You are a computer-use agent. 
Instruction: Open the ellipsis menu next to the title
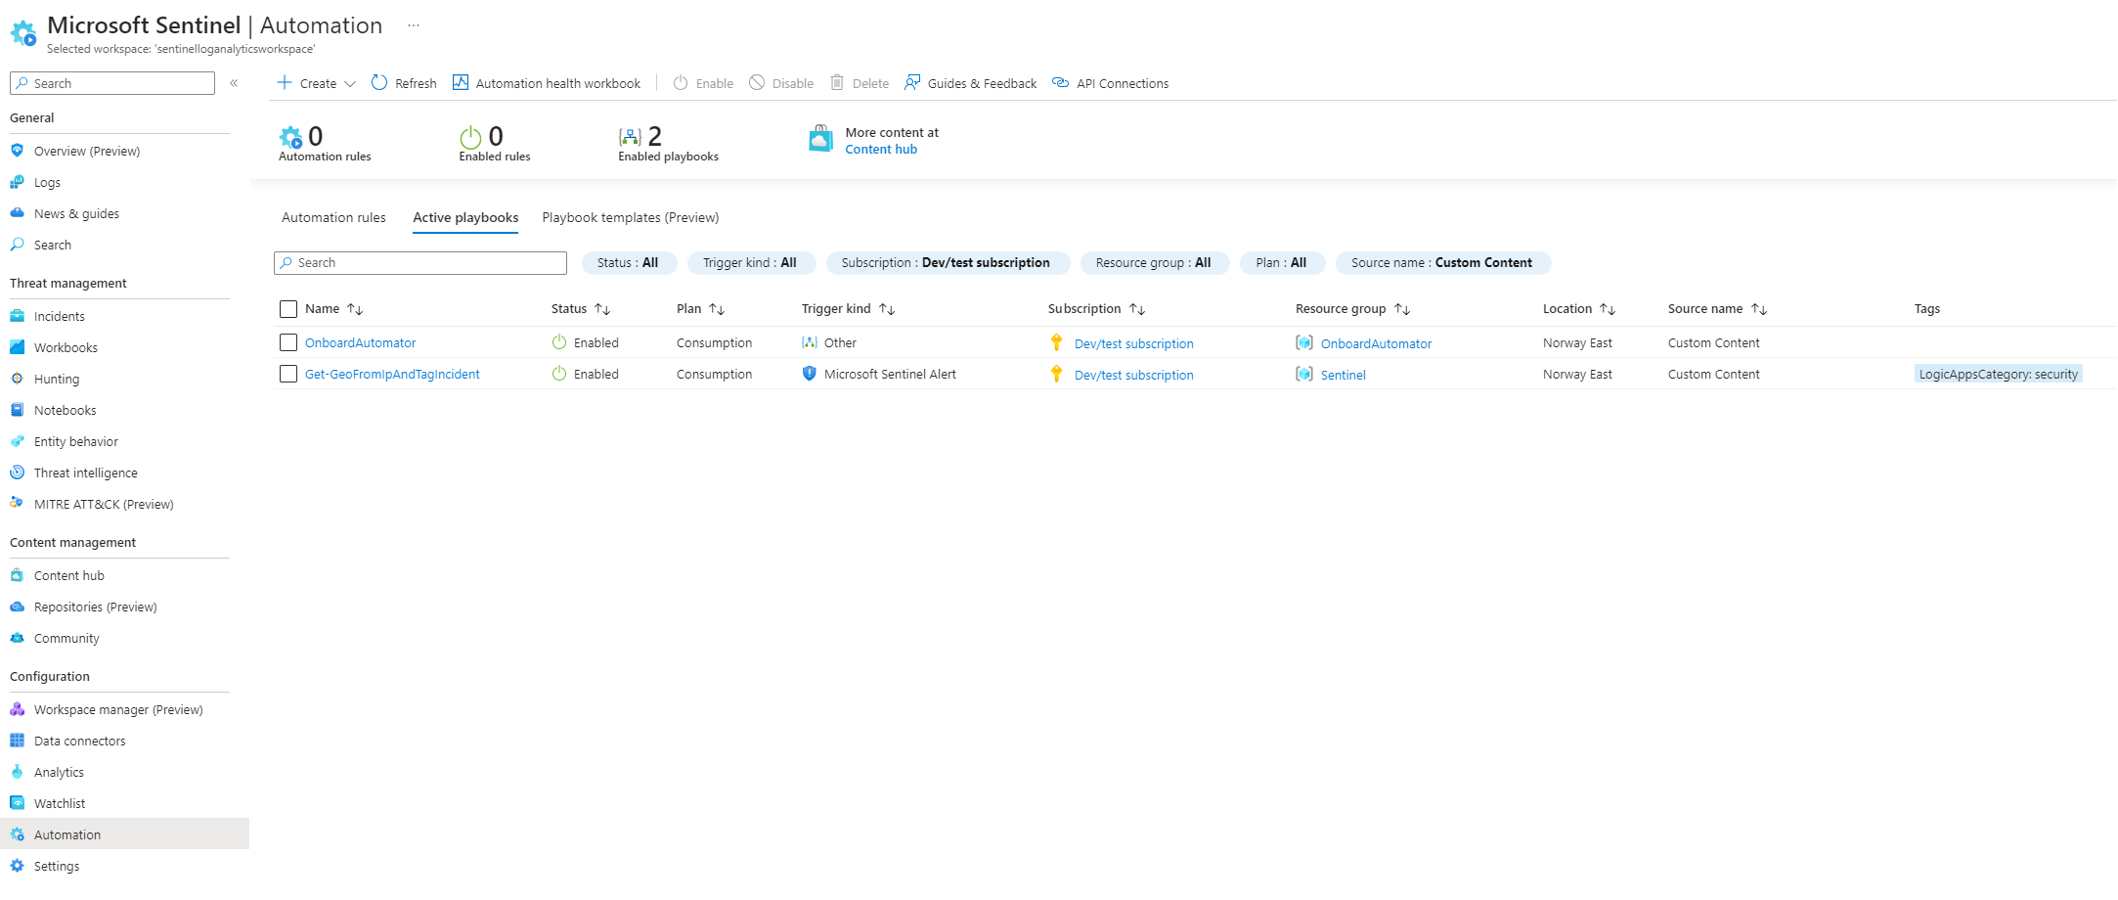414,25
